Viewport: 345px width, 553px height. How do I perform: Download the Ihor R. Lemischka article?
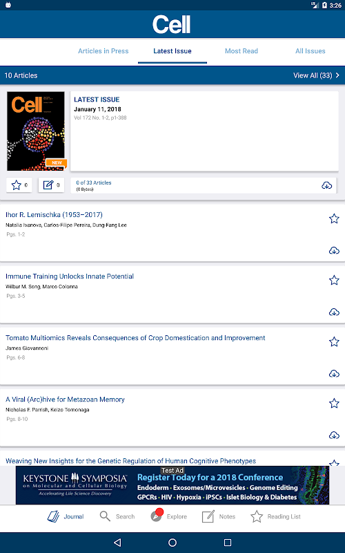334,250
